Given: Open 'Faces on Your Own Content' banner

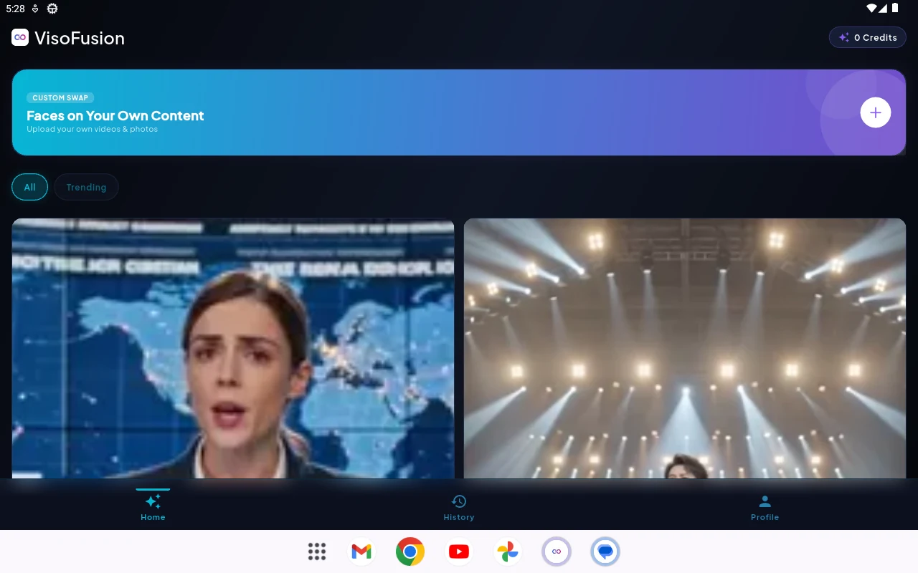Looking at the screenshot, I should click(459, 112).
